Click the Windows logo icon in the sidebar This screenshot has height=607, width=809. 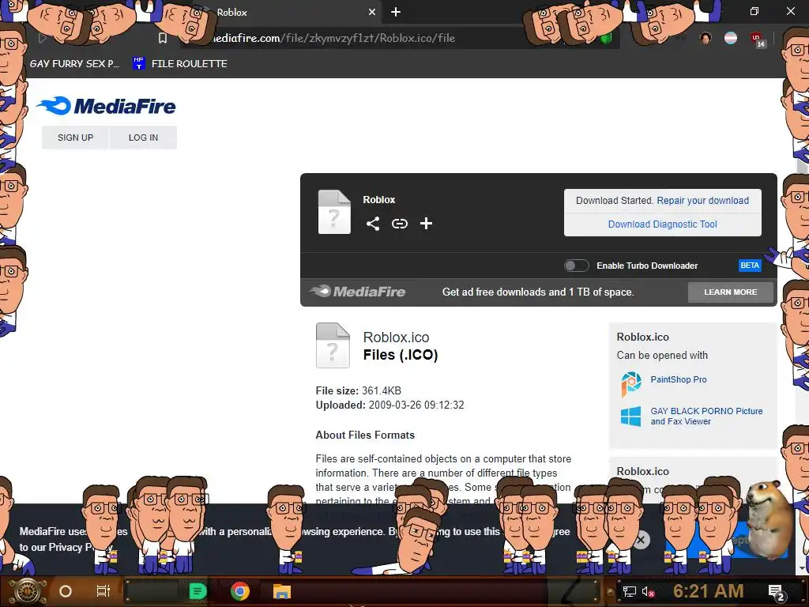coord(630,417)
